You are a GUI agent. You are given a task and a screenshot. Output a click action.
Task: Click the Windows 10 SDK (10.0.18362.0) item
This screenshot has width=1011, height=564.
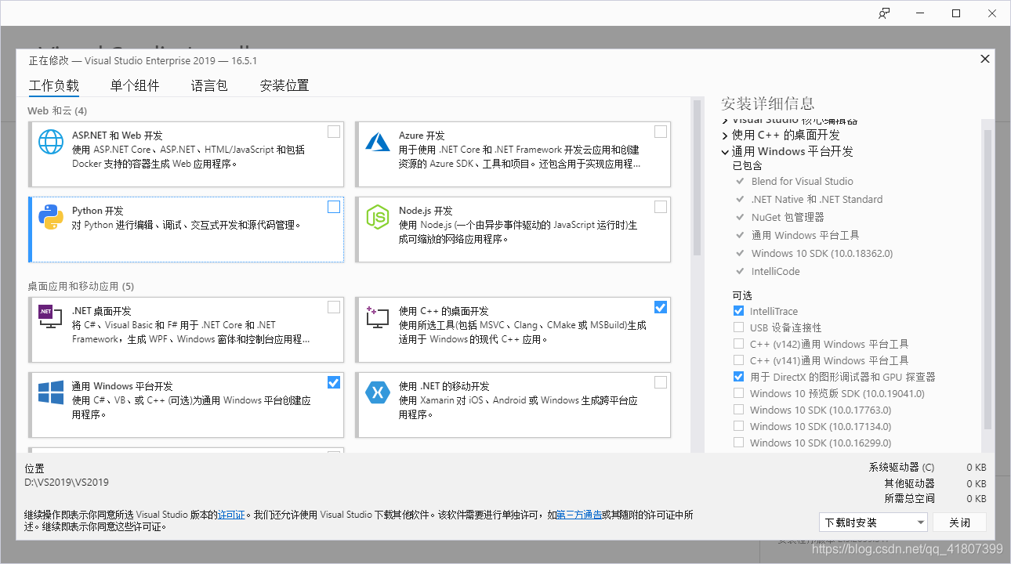point(822,253)
